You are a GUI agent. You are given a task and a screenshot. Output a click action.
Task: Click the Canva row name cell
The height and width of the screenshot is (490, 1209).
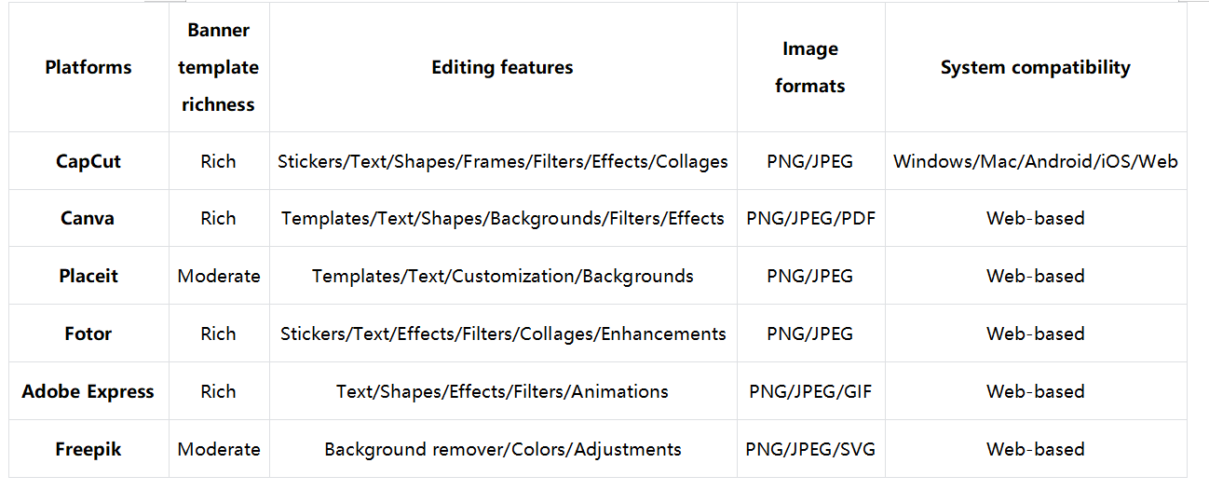88,218
